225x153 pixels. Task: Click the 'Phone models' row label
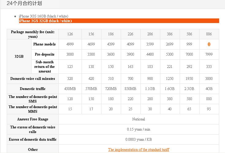click(x=45, y=44)
